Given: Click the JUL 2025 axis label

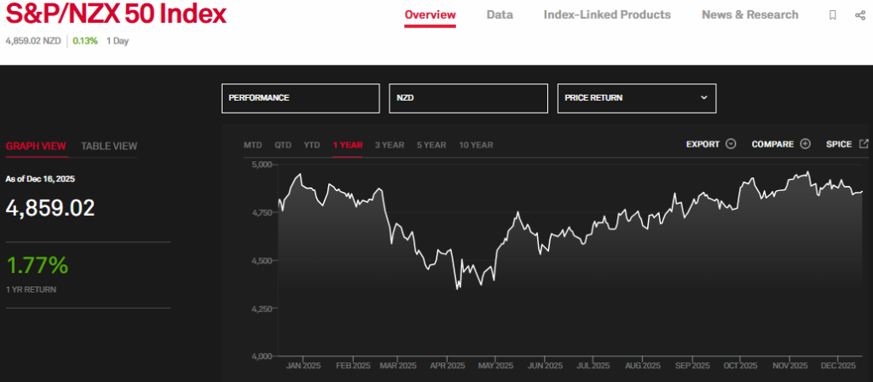Looking at the screenshot, I should click(x=593, y=366).
